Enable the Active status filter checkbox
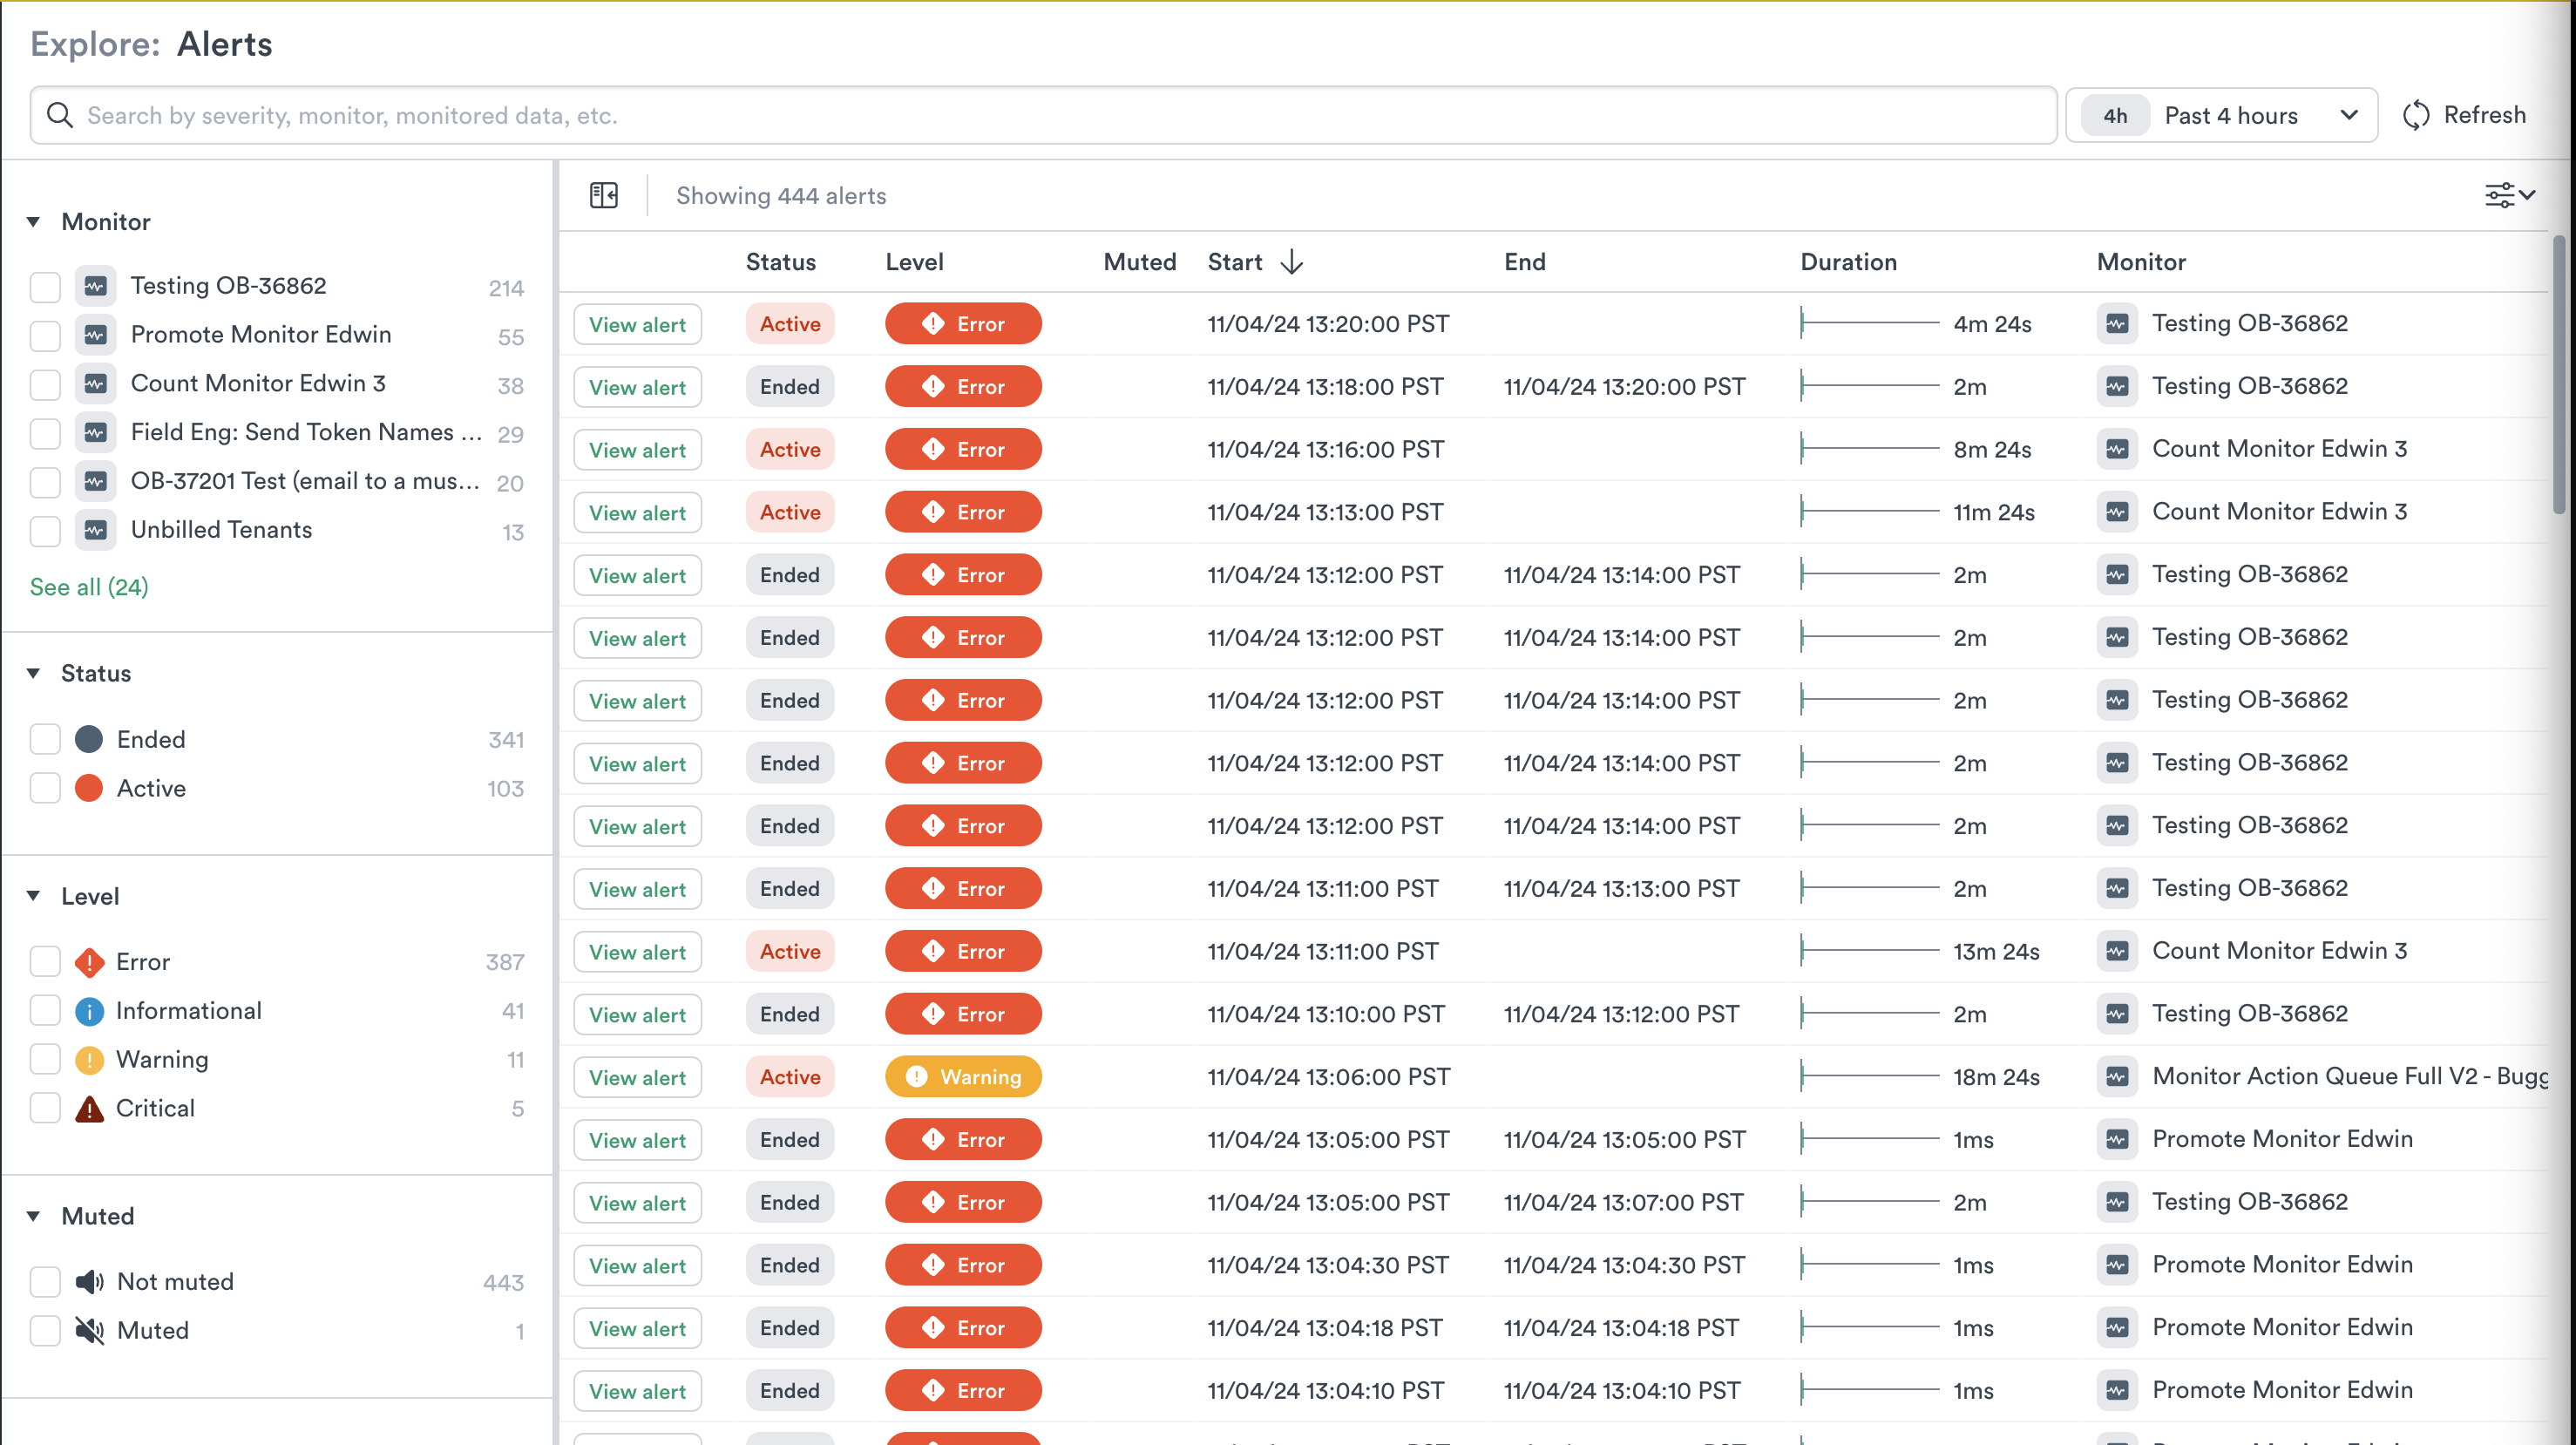 45,788
